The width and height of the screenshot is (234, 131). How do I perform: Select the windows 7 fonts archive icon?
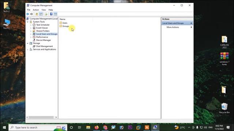tap(224, 59)
